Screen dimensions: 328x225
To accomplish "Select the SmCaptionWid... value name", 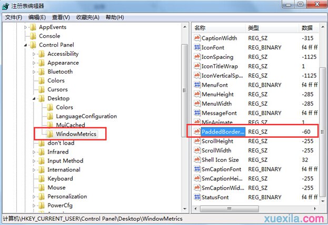I will (223, 188).
